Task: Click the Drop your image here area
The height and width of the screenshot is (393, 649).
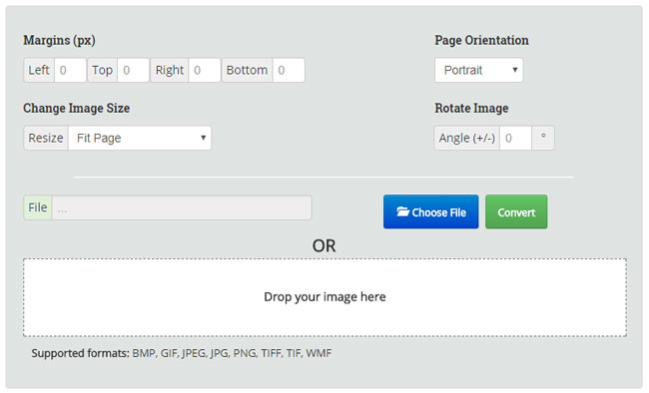Action: [x=324, y=297]
